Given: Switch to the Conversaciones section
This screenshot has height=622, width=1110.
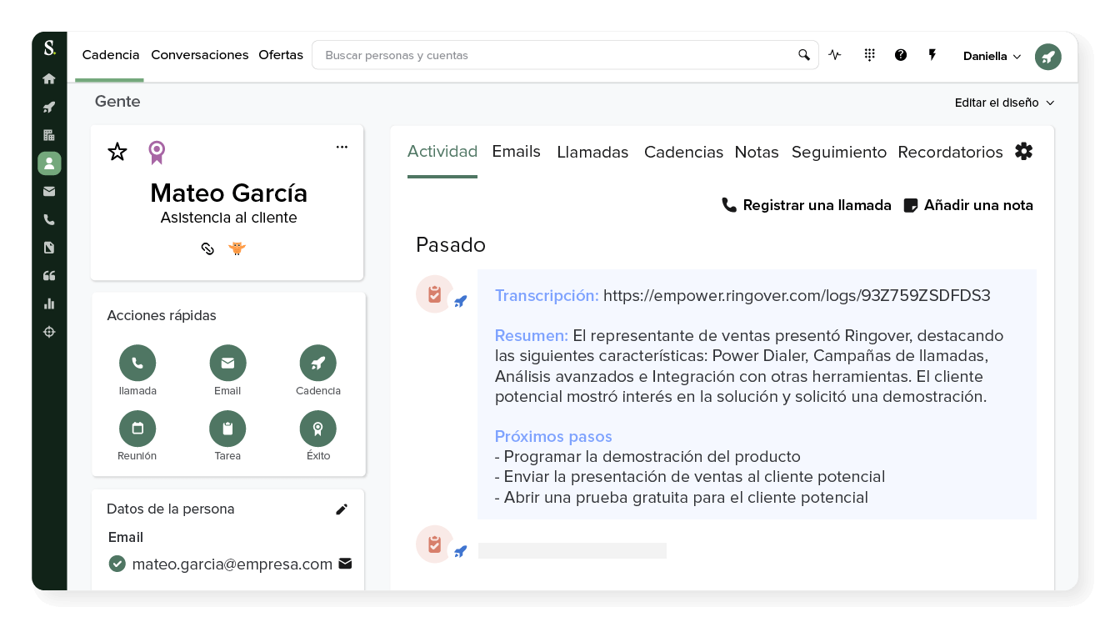Looking at the screenshot, I should [200, 54].
